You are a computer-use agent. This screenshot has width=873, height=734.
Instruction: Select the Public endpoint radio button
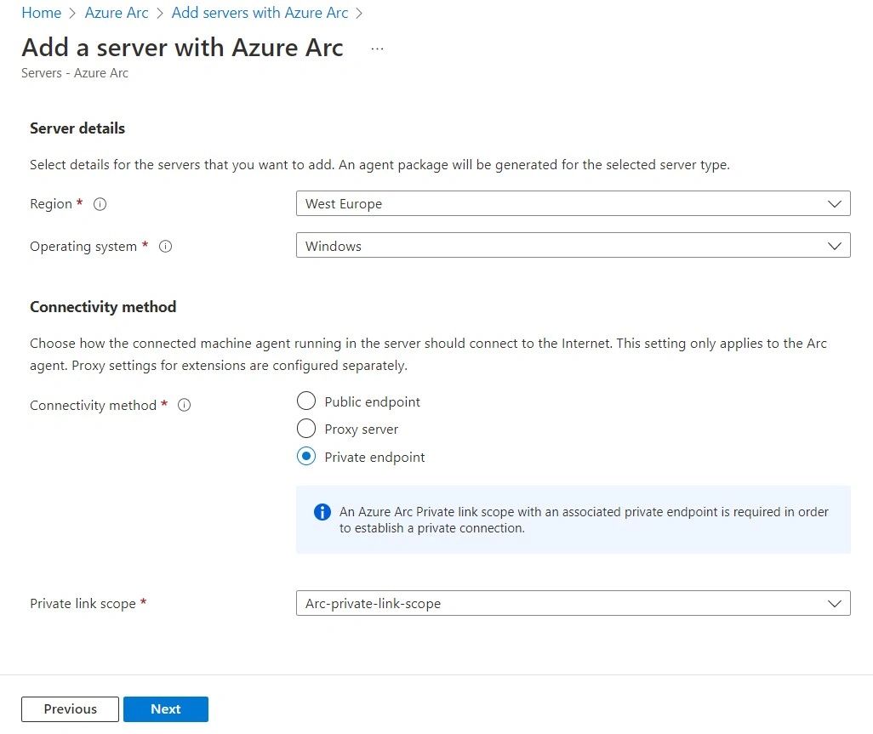click(306, 401)
